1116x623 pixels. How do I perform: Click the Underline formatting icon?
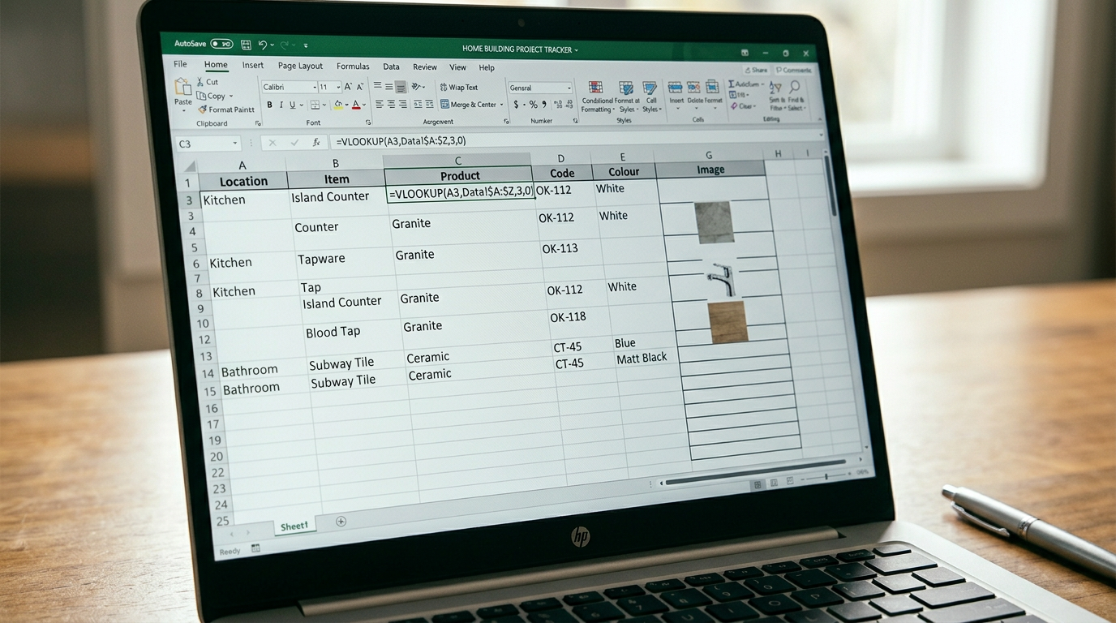[293, 105]
